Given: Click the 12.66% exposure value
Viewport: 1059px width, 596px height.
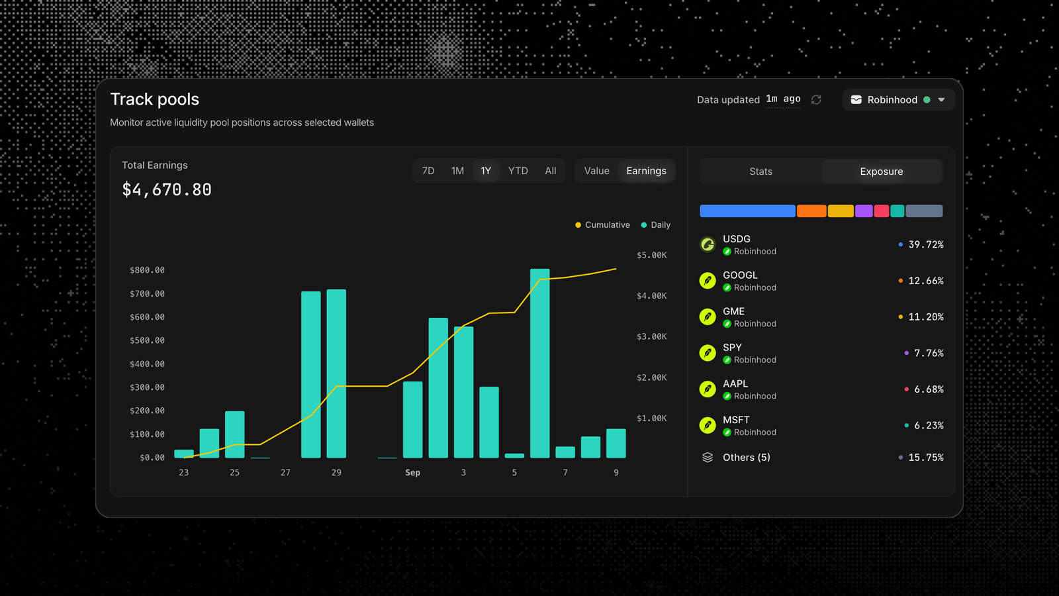Looking at the screenshot, I should 926,281.
